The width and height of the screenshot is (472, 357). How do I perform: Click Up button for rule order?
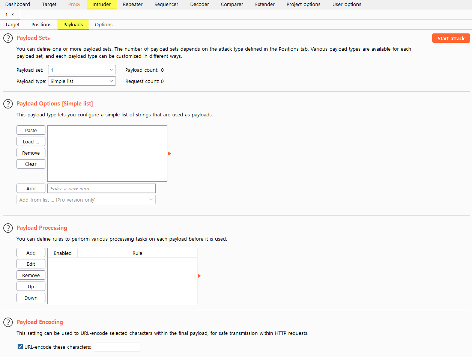coord(31,286)
